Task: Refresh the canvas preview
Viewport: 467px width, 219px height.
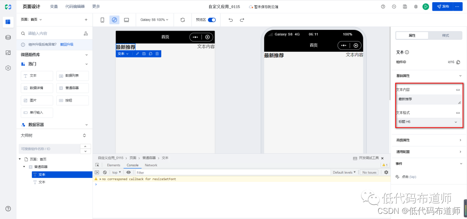Action: 183,20
